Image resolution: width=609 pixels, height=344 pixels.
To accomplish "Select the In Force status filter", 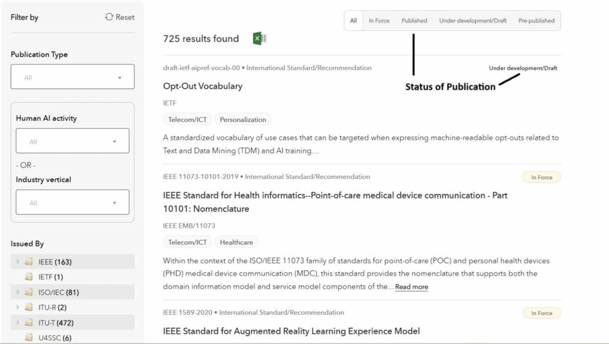I will 379,20.
